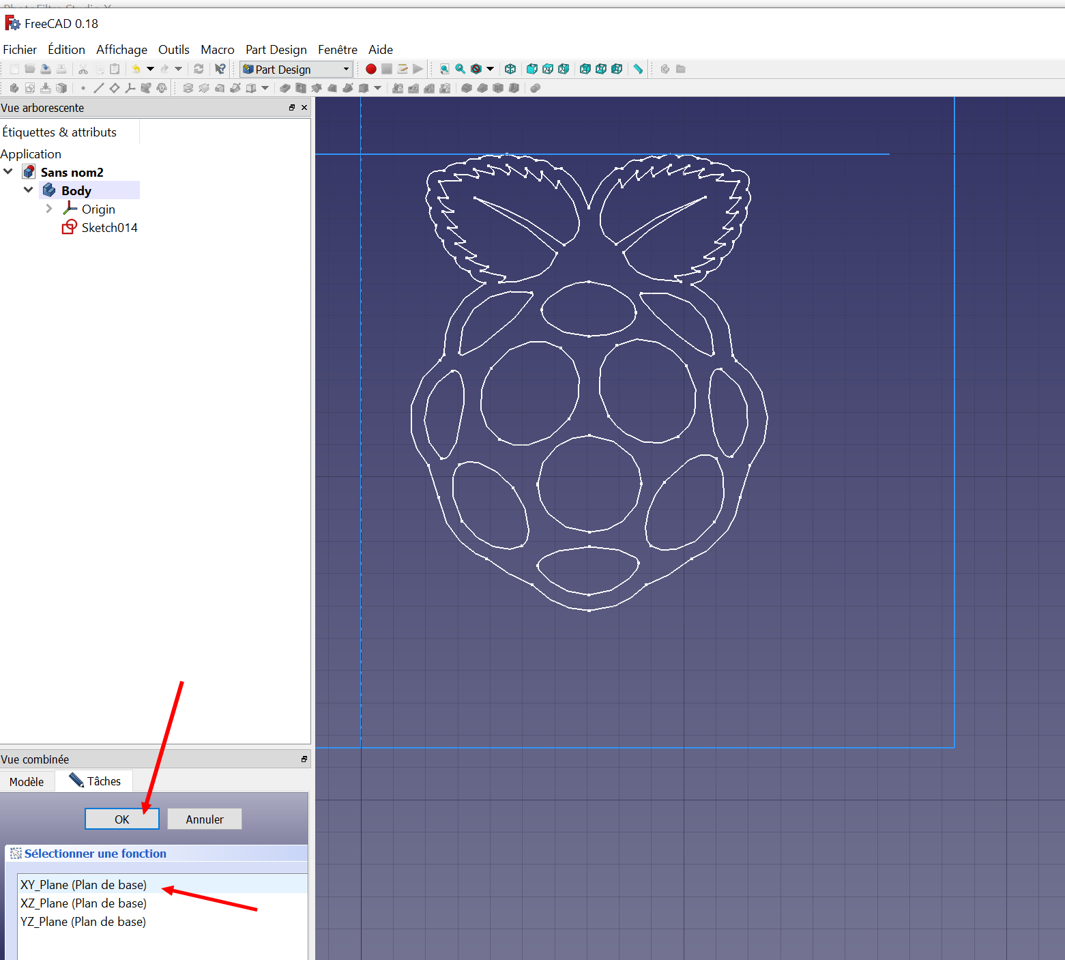Click the Draw style icon
The height and width of the screenshot is (960, 1065).
476,69
